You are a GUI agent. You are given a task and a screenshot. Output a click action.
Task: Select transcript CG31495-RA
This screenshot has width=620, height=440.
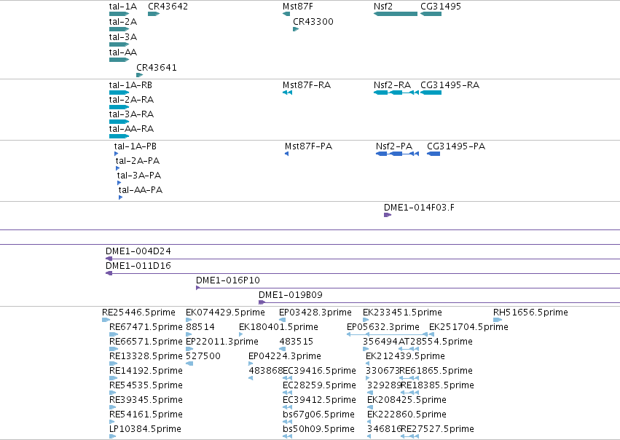tap(431, 93)
